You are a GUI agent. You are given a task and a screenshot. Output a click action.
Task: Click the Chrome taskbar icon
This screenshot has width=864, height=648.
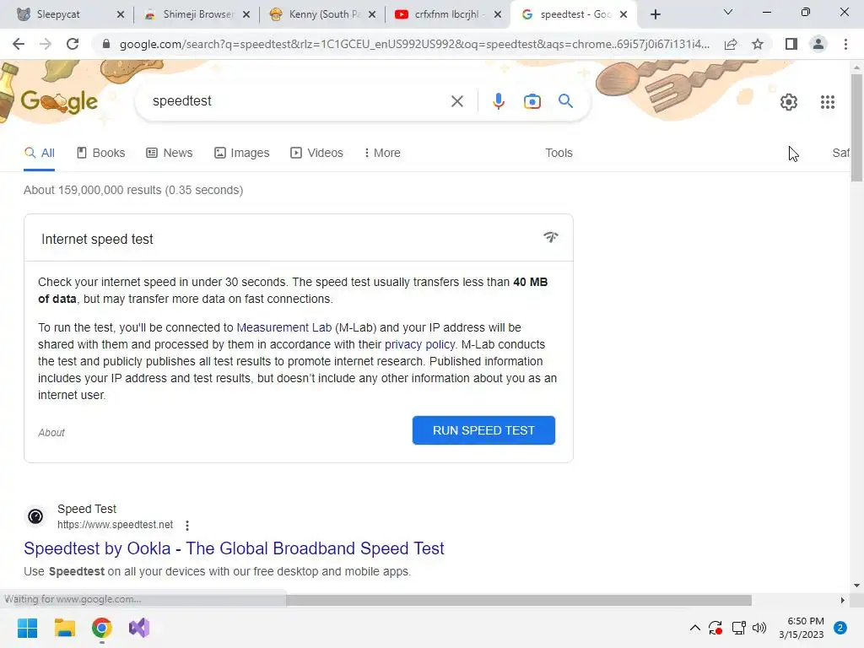(102, 628)
